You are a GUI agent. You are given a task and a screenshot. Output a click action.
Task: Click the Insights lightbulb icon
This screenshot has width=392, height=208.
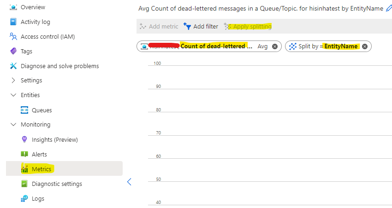click(24, 139)
